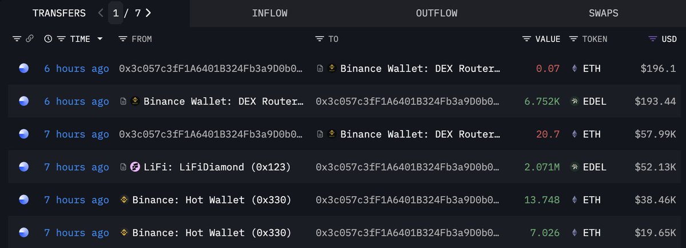Click the current page number field

(116, 13)
